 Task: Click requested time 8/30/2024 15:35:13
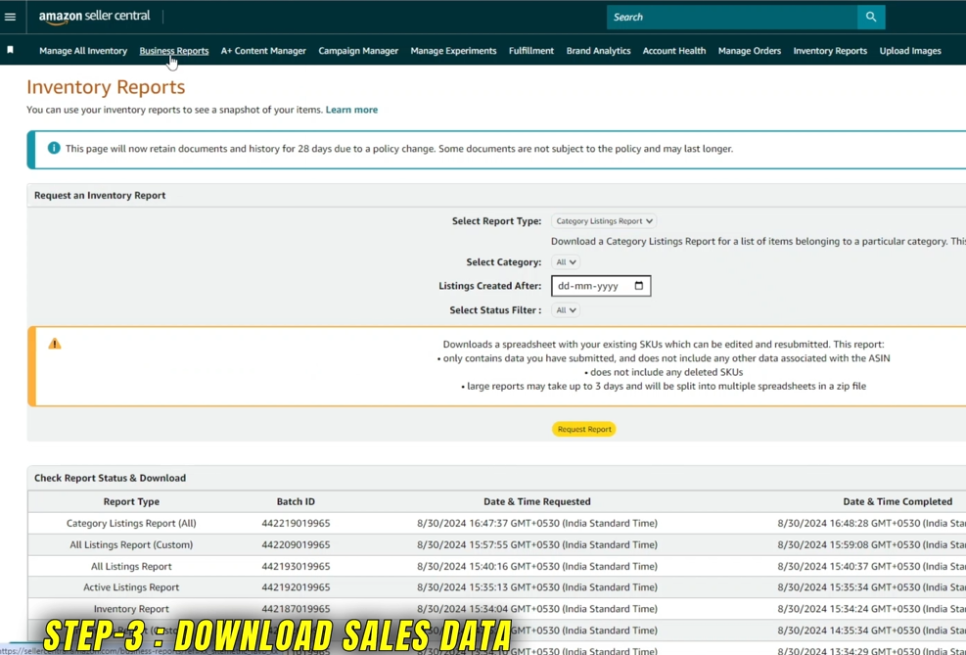pos(537,587)
